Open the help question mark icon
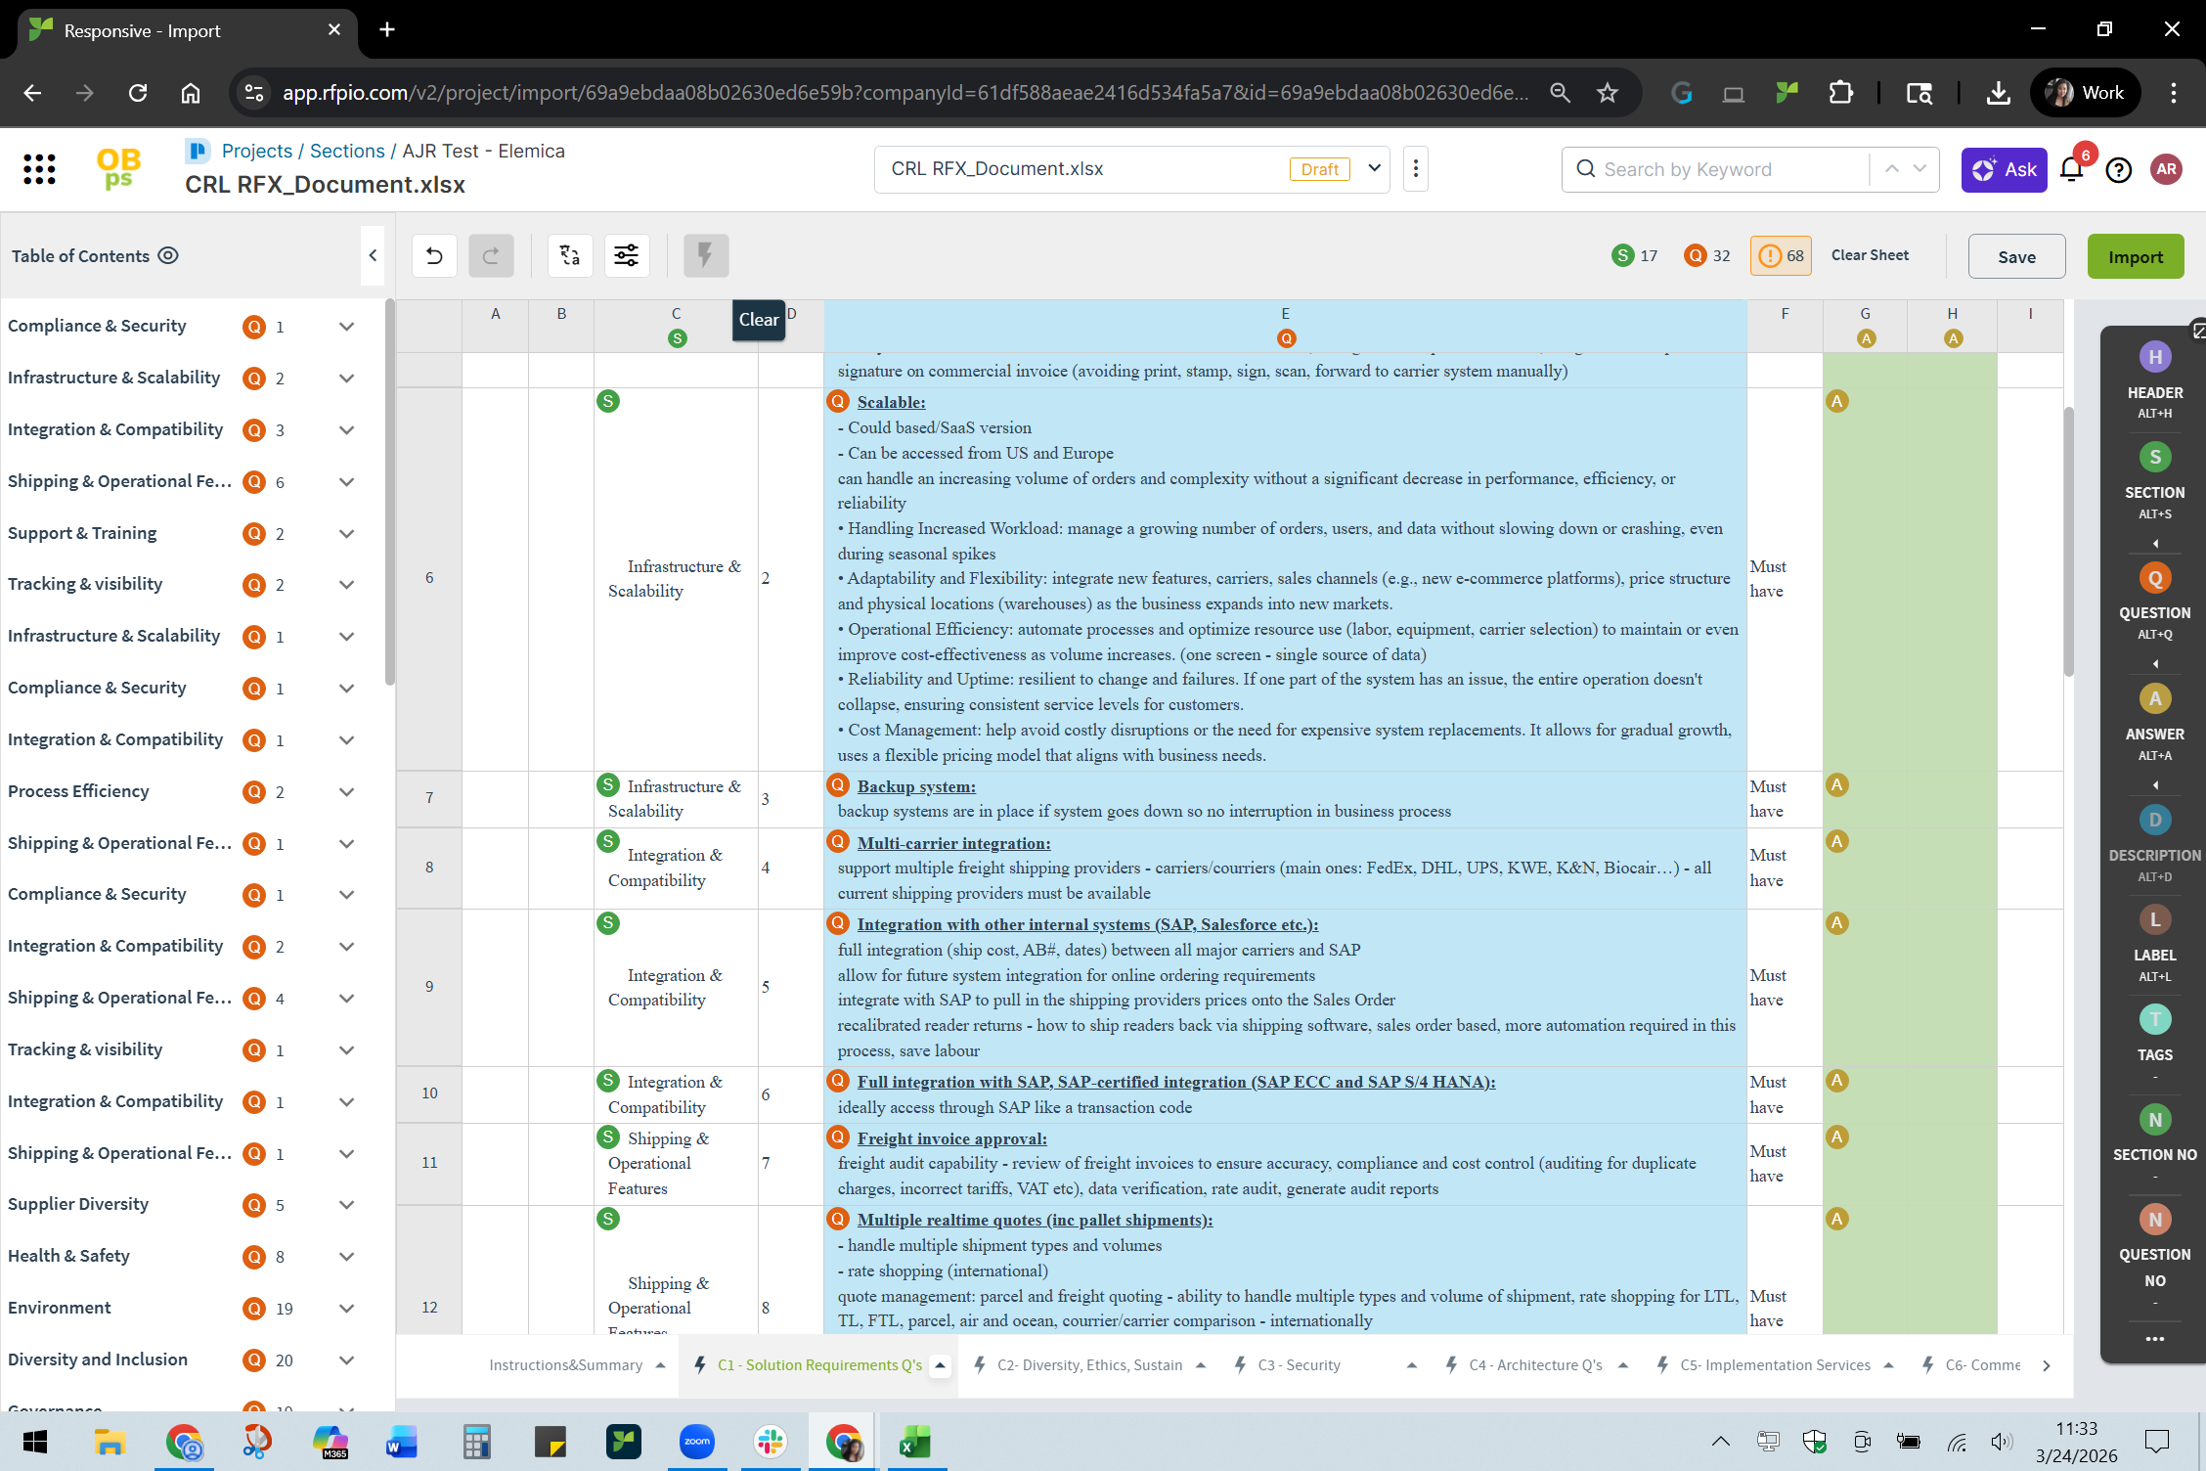2206x1471 pixels. tap(2119, 170)
